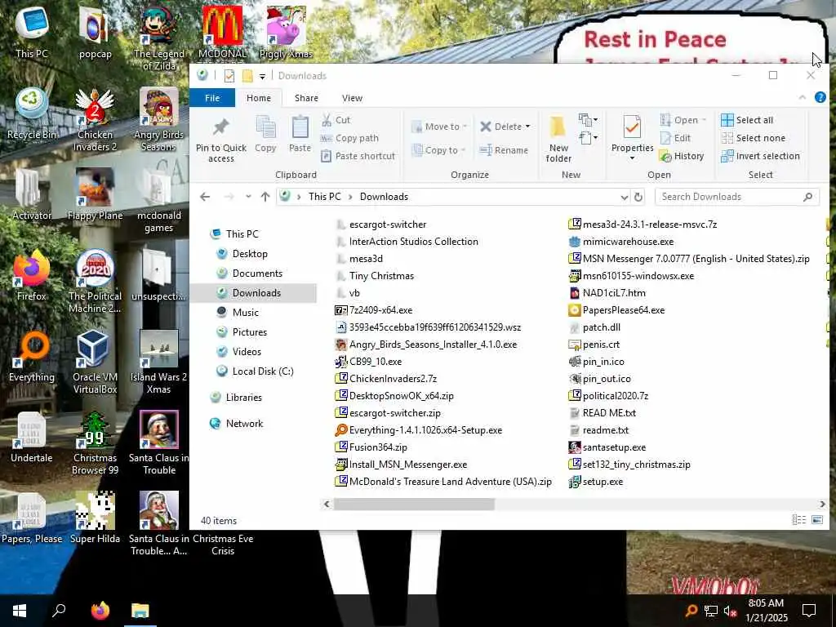Click Select all in the ribbon
The height and width of the screenshot is (627, 836).
click(x=747, y=120)
